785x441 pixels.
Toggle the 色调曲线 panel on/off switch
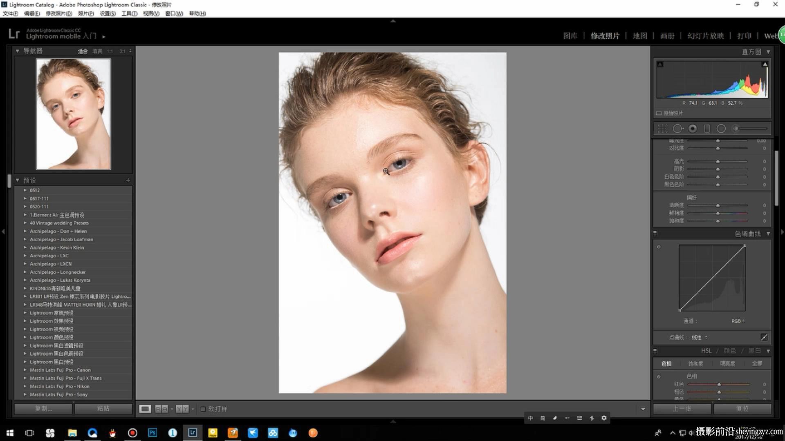655,233
